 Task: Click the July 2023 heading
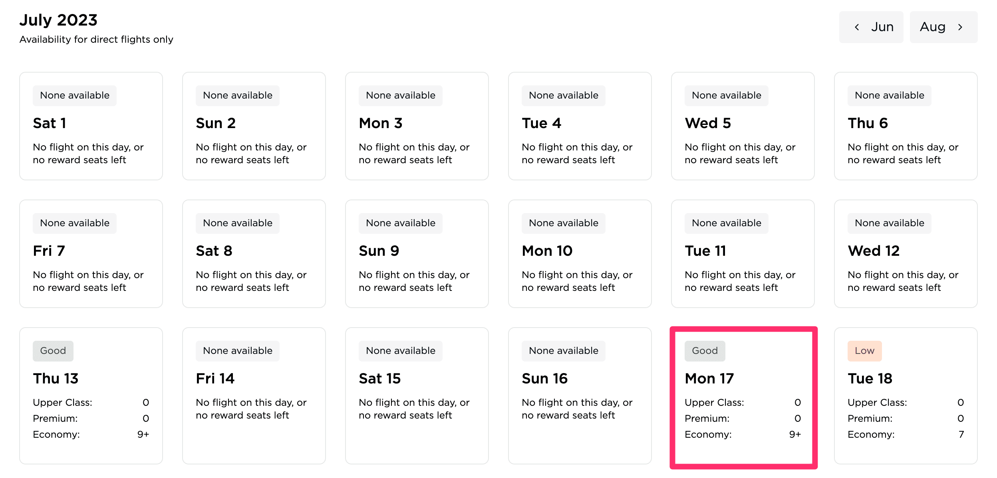[58, 20]
